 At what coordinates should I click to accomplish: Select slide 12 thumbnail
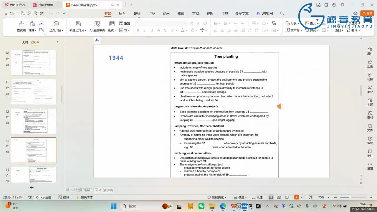point(34,121)
